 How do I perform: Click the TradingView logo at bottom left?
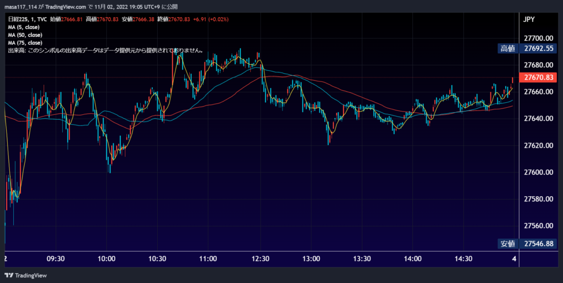25,275
